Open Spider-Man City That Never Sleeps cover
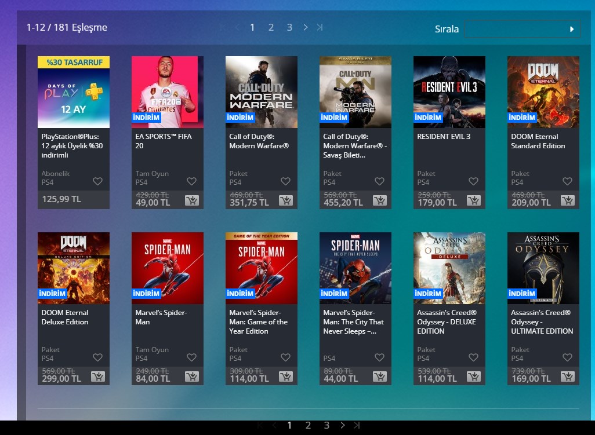 tap(355, 268)
